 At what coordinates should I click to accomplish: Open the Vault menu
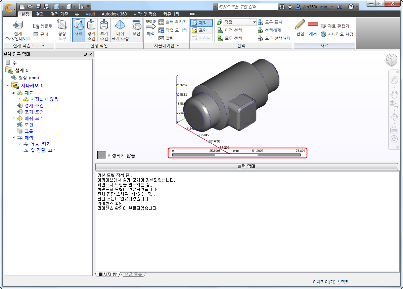[x=90, y=14]
